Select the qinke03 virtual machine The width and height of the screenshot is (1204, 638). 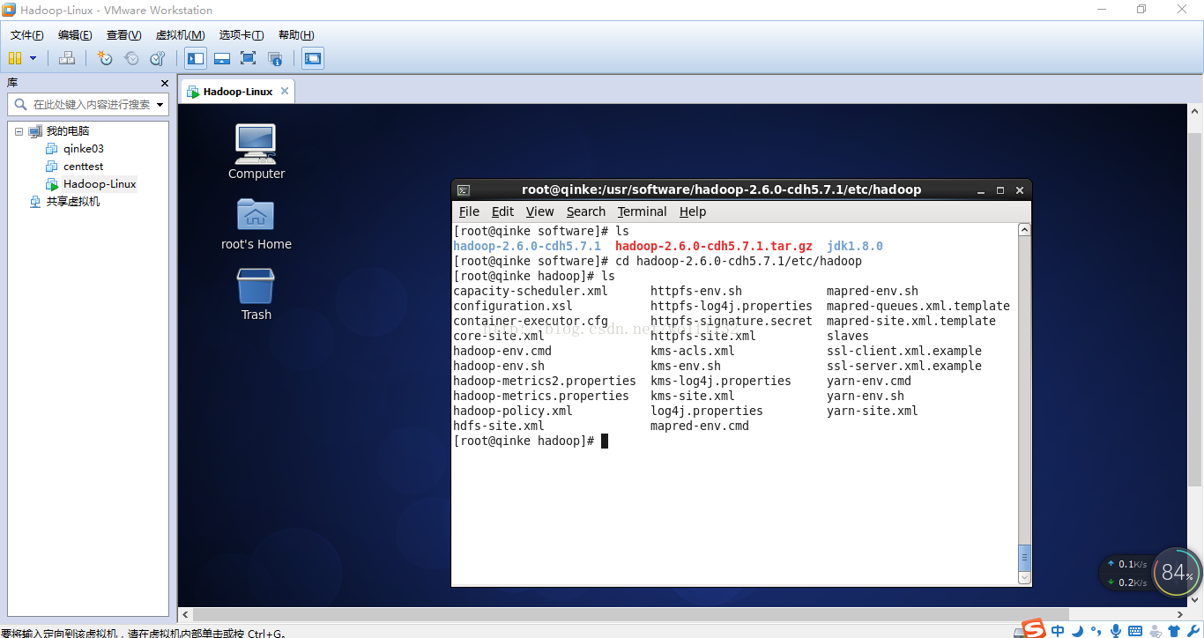[x=83, y=149]
